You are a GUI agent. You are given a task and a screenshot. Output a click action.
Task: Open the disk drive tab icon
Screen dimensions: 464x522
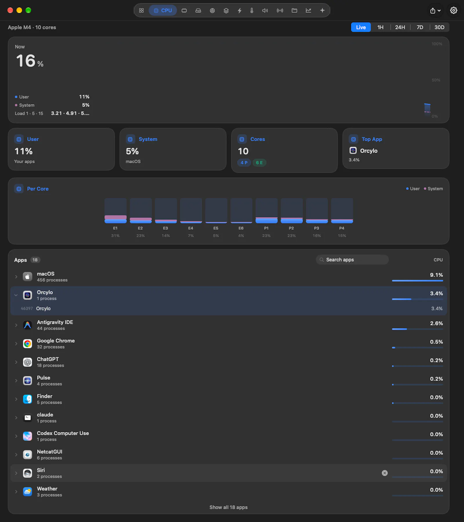coord(198,10)
